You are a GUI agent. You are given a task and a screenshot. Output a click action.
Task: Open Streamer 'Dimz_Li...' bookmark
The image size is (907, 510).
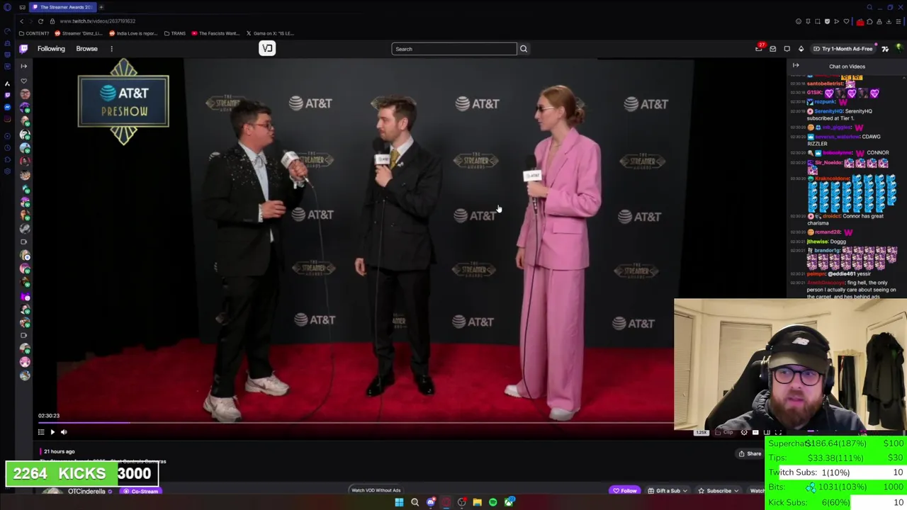coord(79,33)
